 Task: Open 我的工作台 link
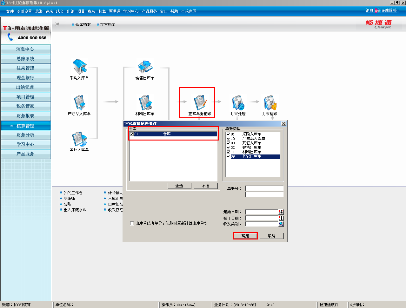point(73,193)
